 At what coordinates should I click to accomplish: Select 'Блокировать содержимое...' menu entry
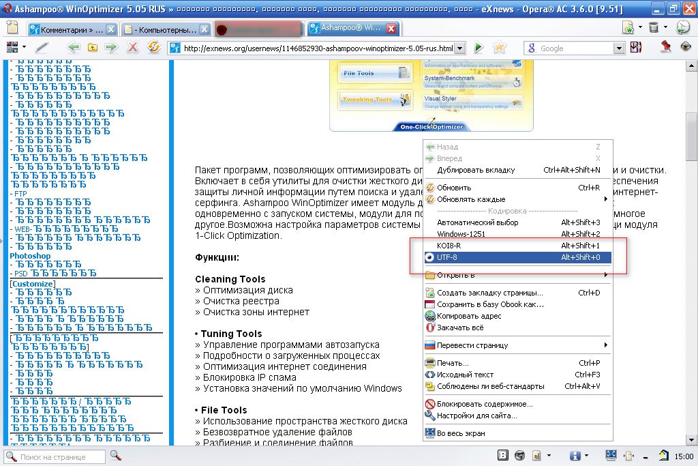click(x=518, y=404)
